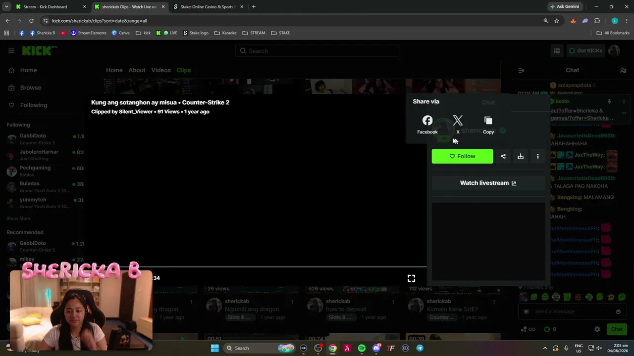634x356 pixels.
Task: Click the share icon beside Follow
Action: tap(503, 156)
